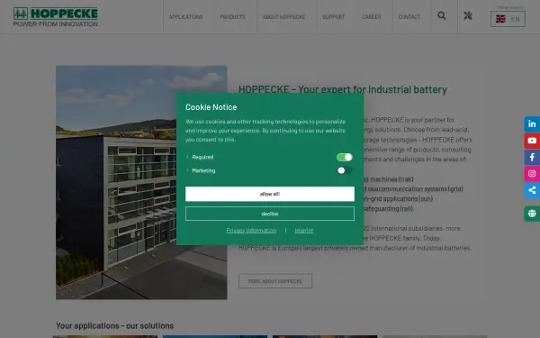The image size is (540, 338).
Task: Open the LinkedIn sidebar icon
Action: 532,123
